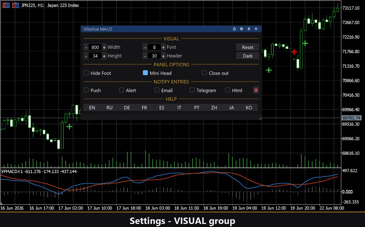The height and width of the screenshot is (227, 365).
Task: Decrease the Header value with minus
Action: [x=145, y=56]
